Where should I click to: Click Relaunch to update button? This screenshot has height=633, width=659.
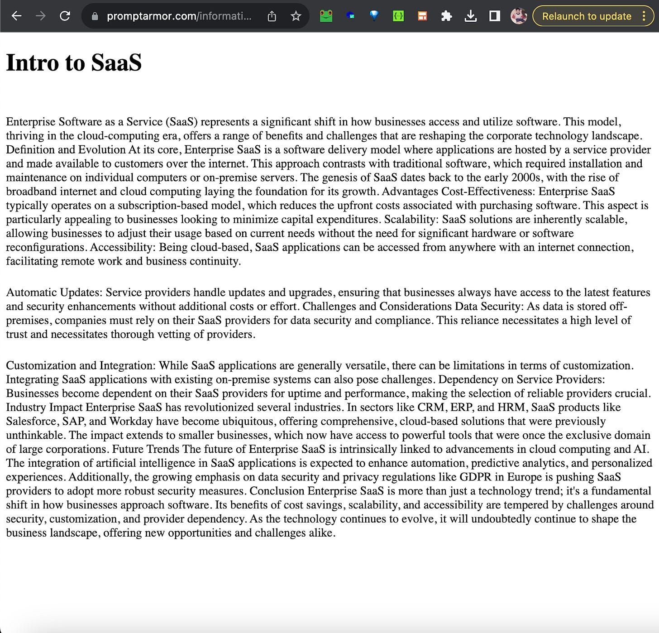coord(587,16)
